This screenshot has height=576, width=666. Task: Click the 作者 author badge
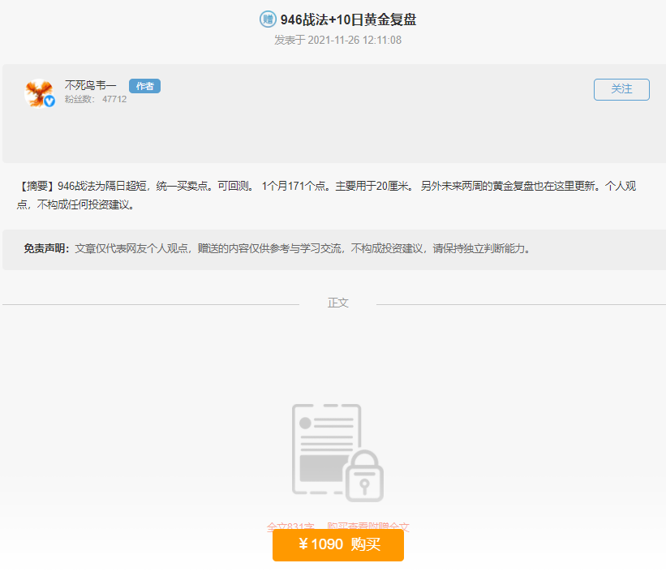[144, 85]
